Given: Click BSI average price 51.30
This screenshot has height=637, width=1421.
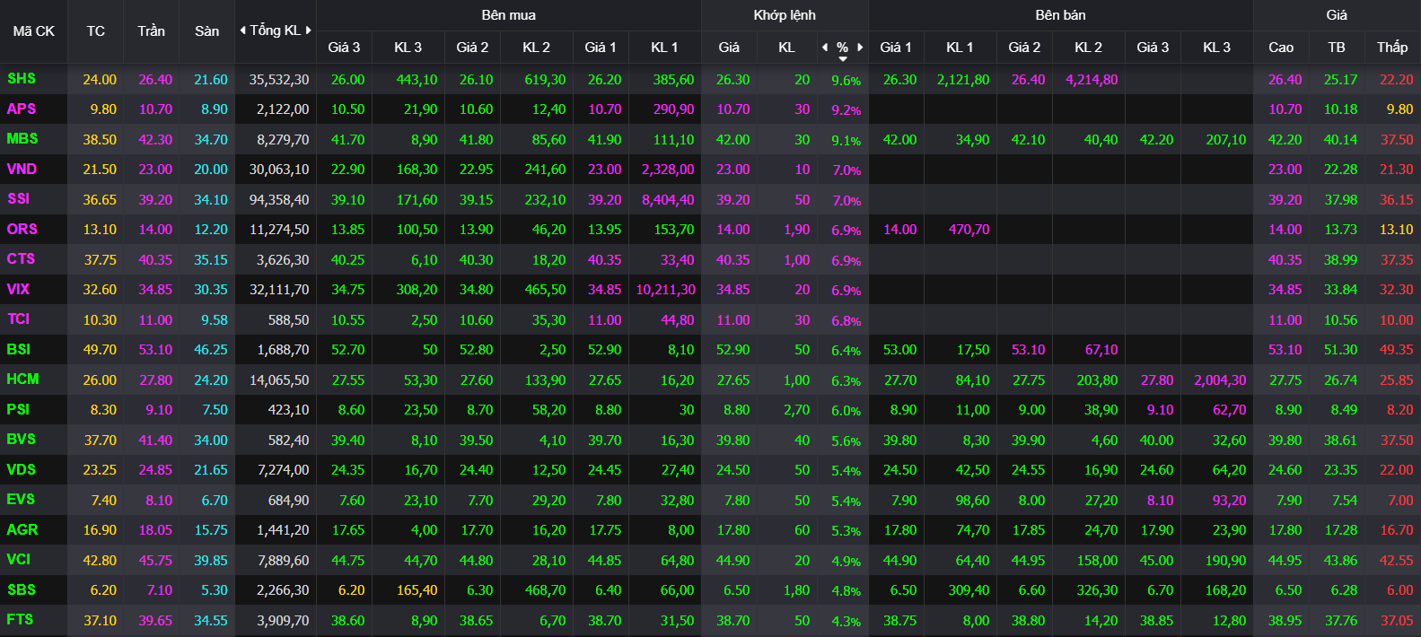Looking at the screenshot, I should (x=1341, y=350).
